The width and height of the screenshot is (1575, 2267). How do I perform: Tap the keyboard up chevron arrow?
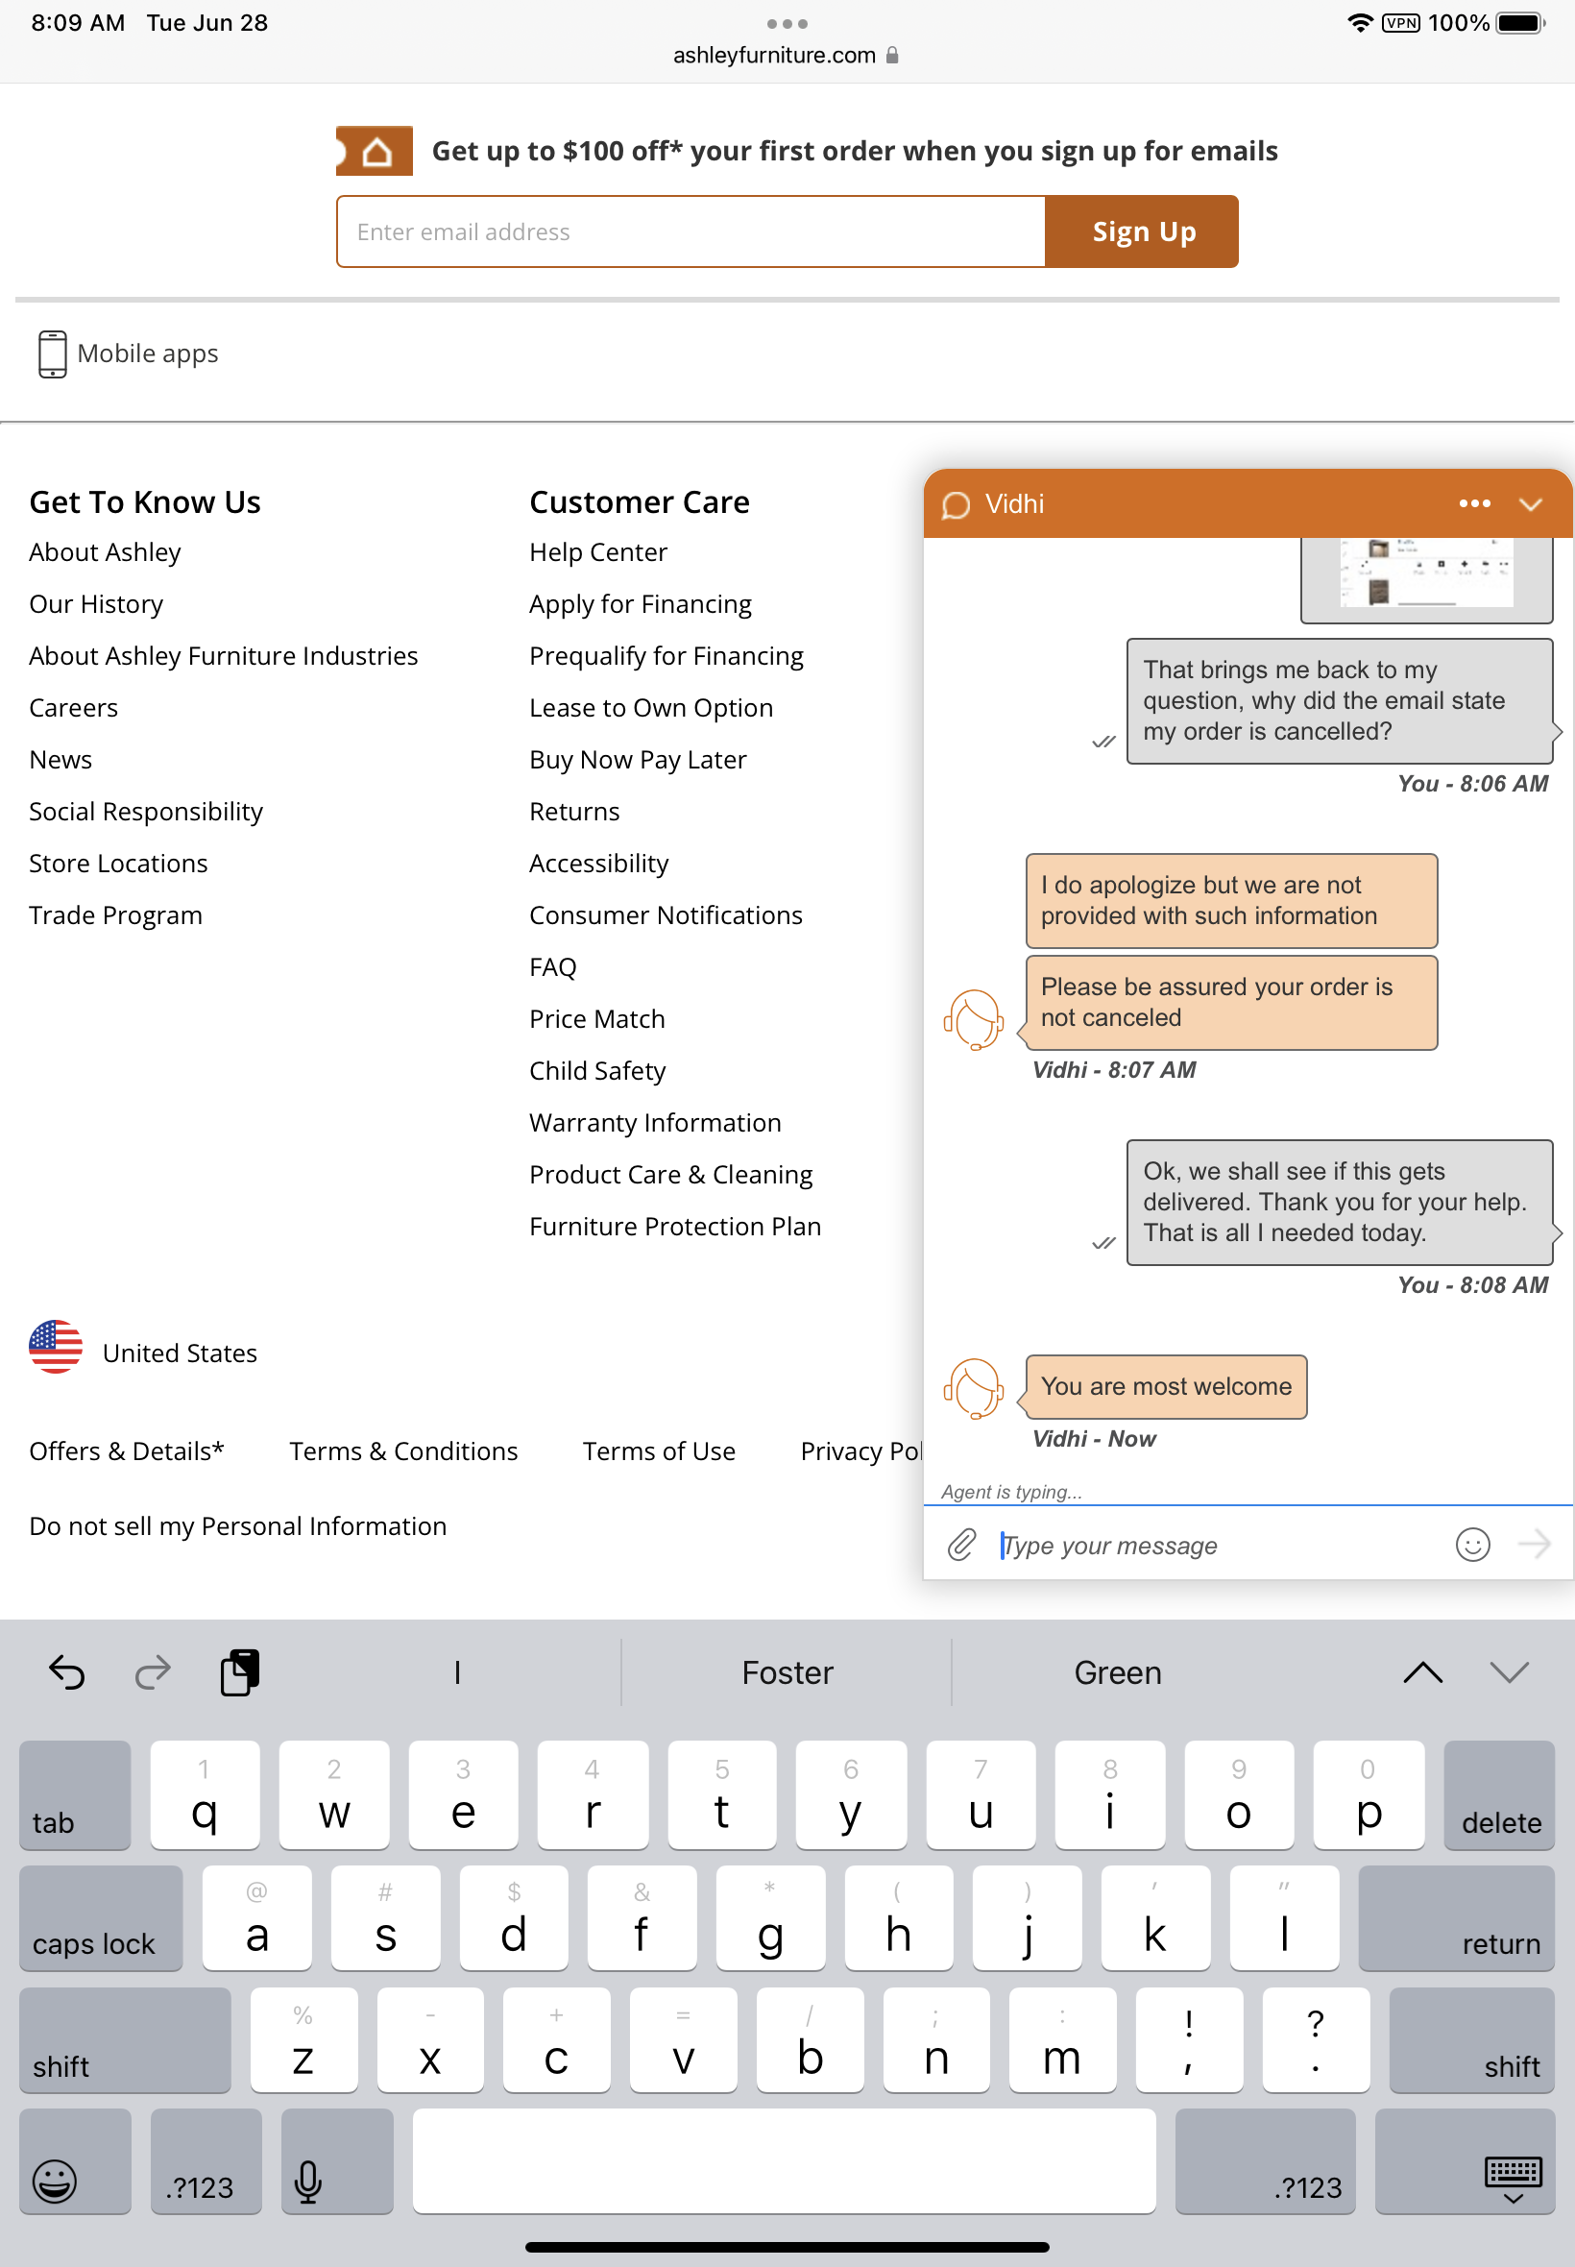(1422, 1672)
